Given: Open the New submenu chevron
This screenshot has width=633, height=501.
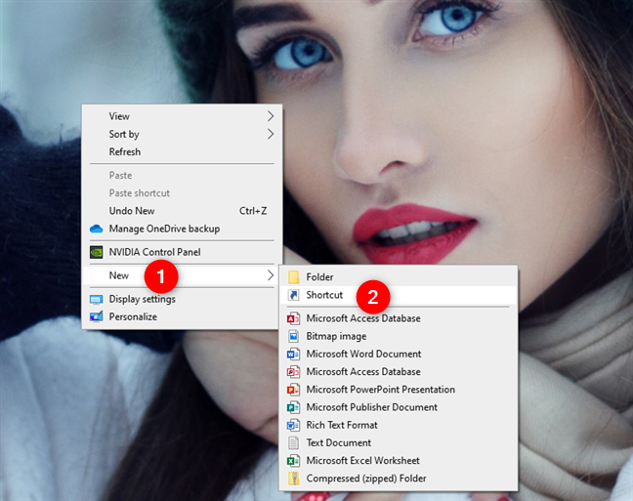Looking at the screenshot, I should [271, 275].
